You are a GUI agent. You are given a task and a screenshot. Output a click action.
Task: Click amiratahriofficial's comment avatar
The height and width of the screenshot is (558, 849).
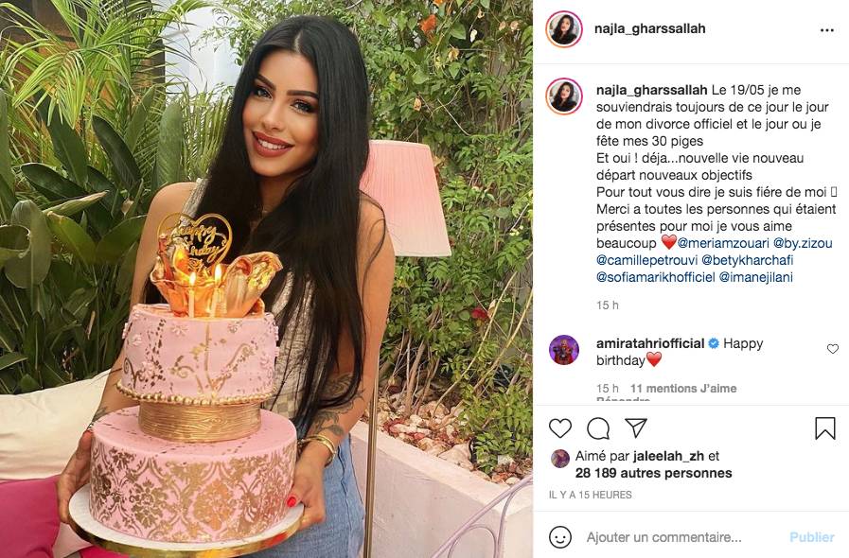(564, 350)
